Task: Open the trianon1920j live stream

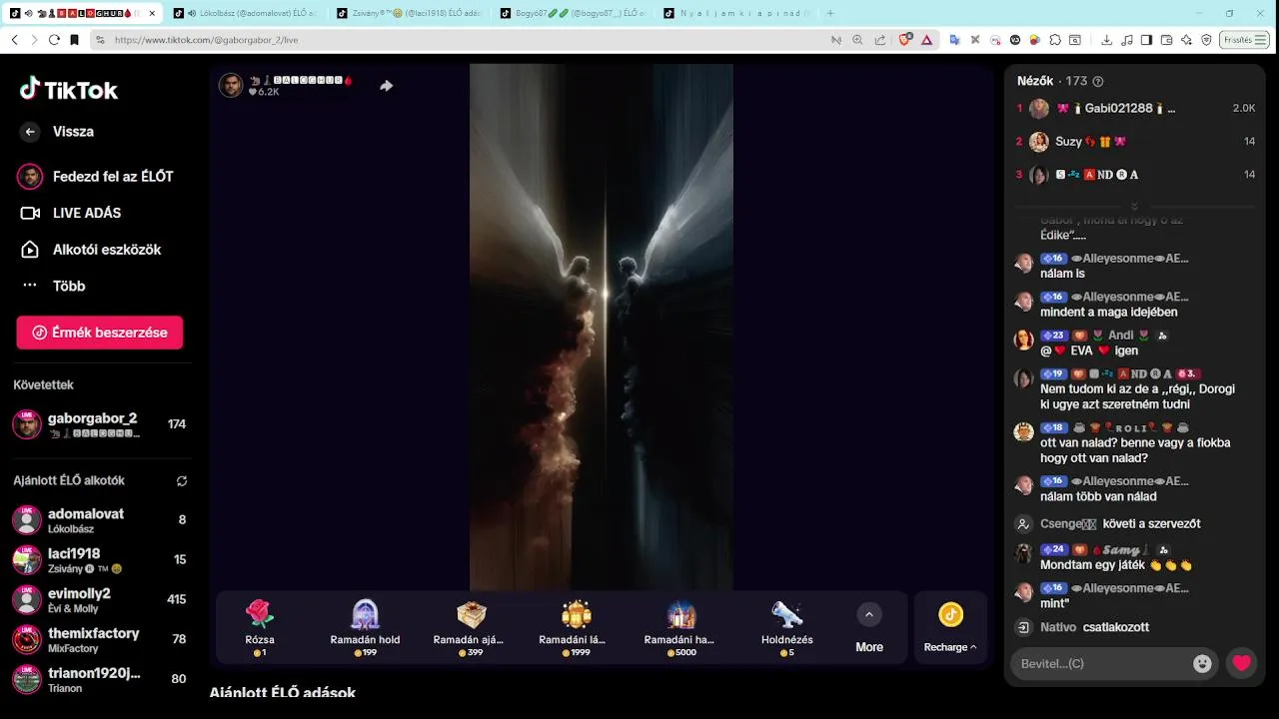Action: [98, 679]
